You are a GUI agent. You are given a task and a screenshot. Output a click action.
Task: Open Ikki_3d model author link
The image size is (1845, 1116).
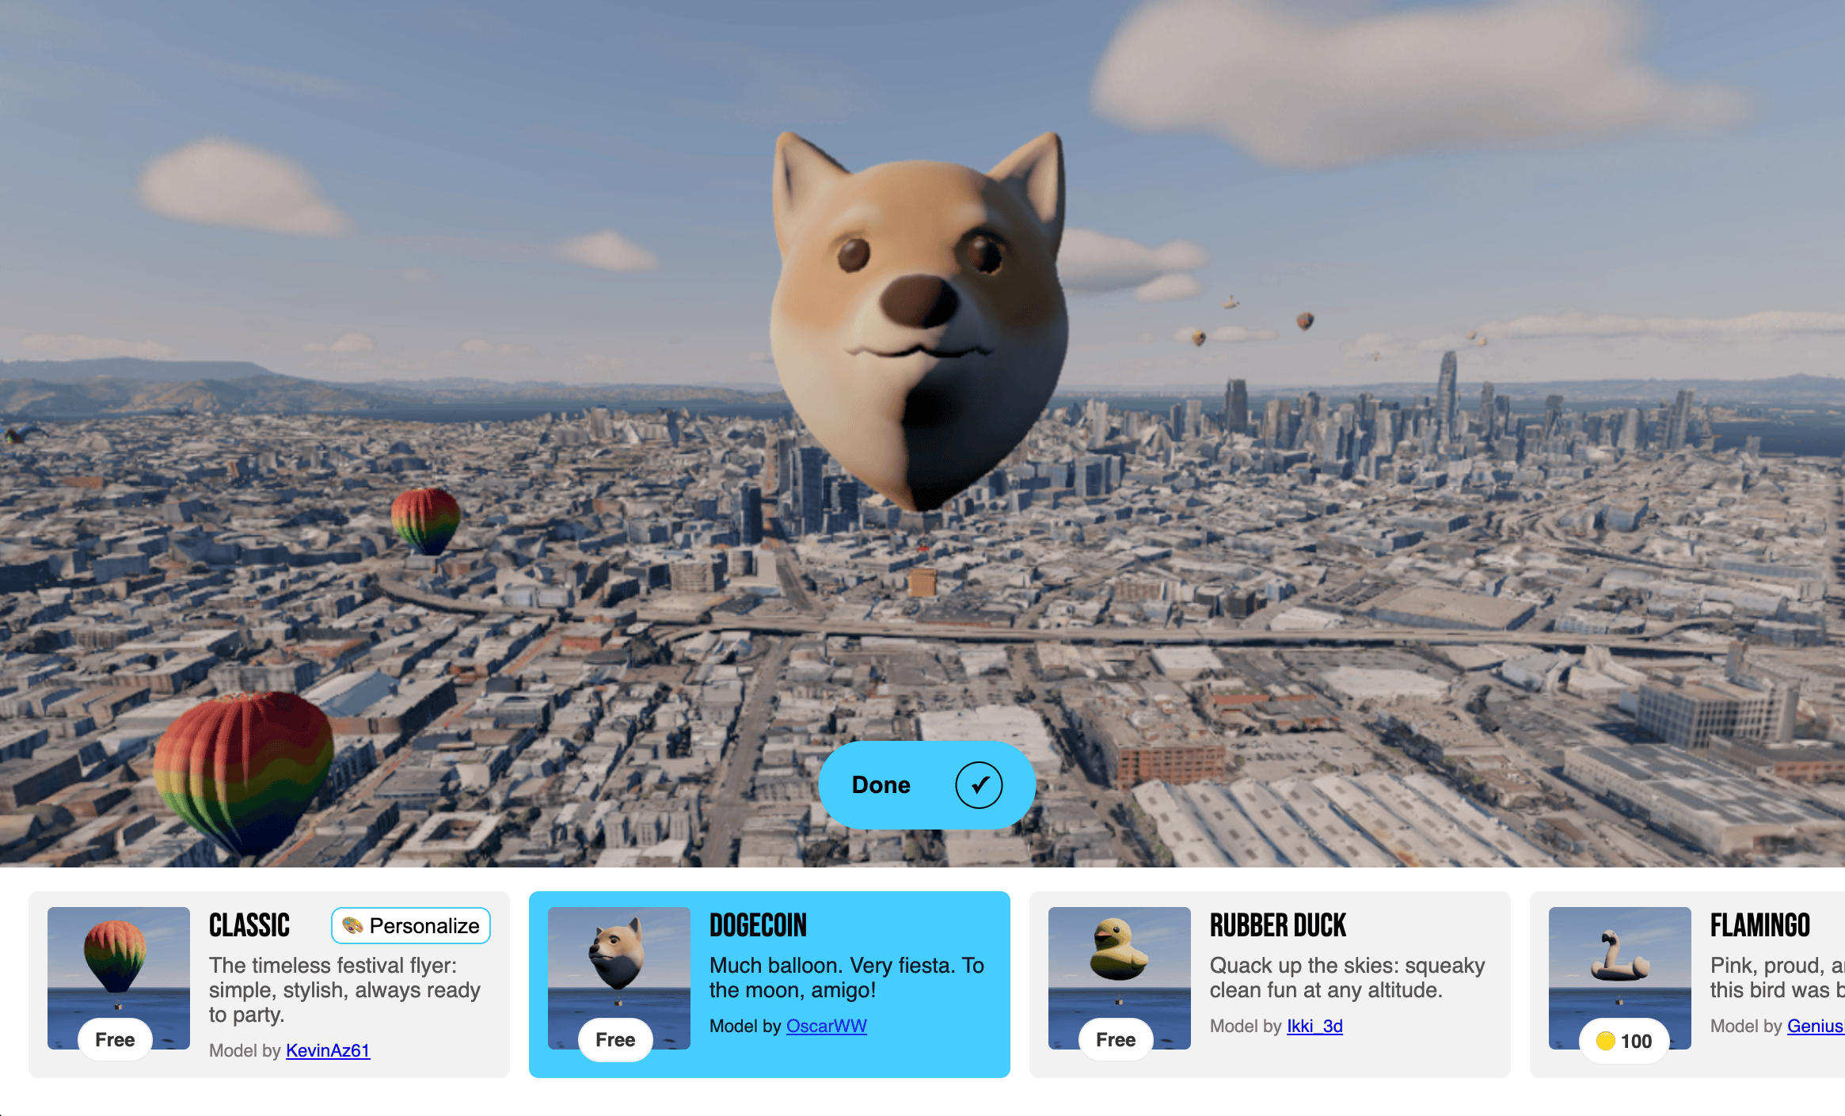point(1314,1026)
